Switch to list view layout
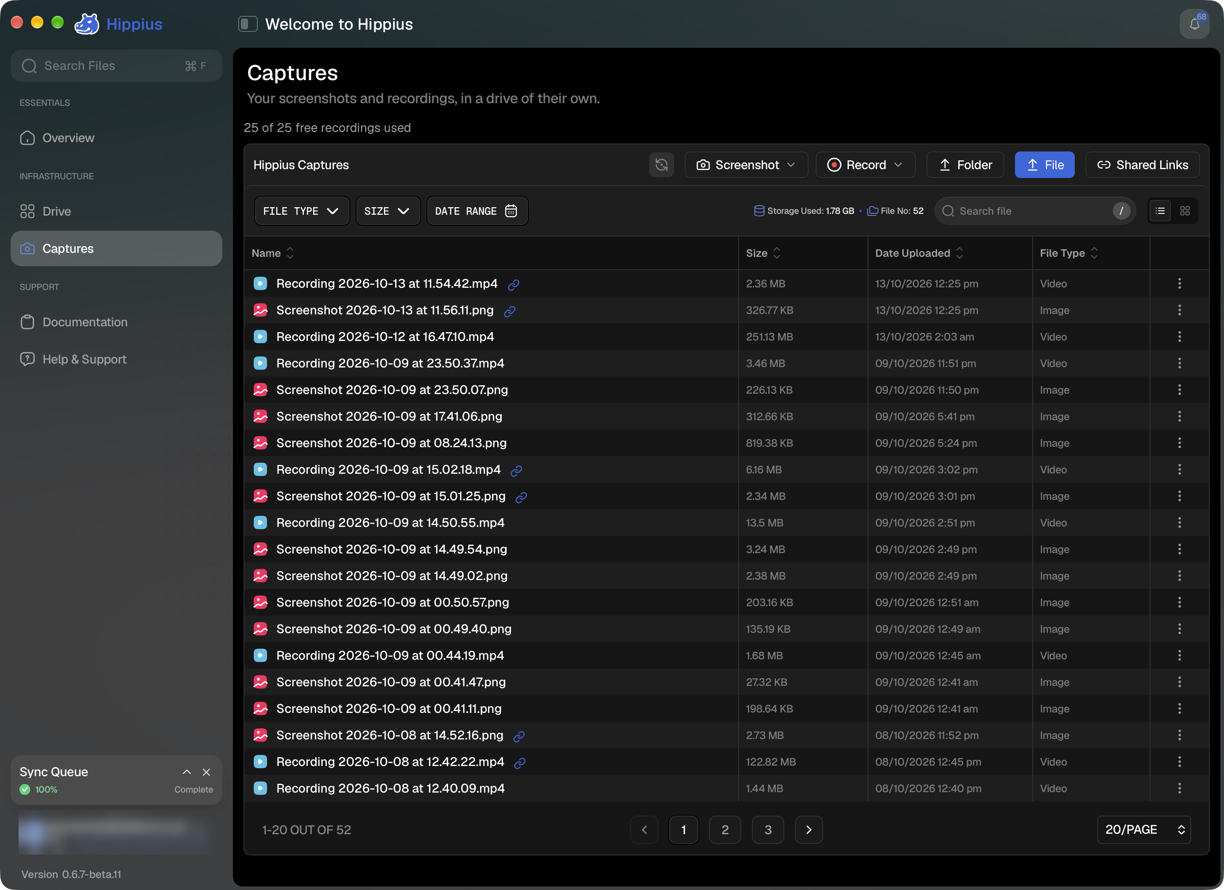The image size is (1224, 890). 1160,211
